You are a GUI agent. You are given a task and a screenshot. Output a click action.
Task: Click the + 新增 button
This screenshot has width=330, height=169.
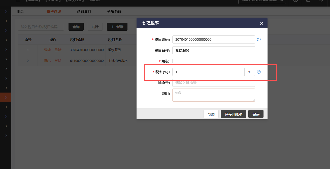117,27
